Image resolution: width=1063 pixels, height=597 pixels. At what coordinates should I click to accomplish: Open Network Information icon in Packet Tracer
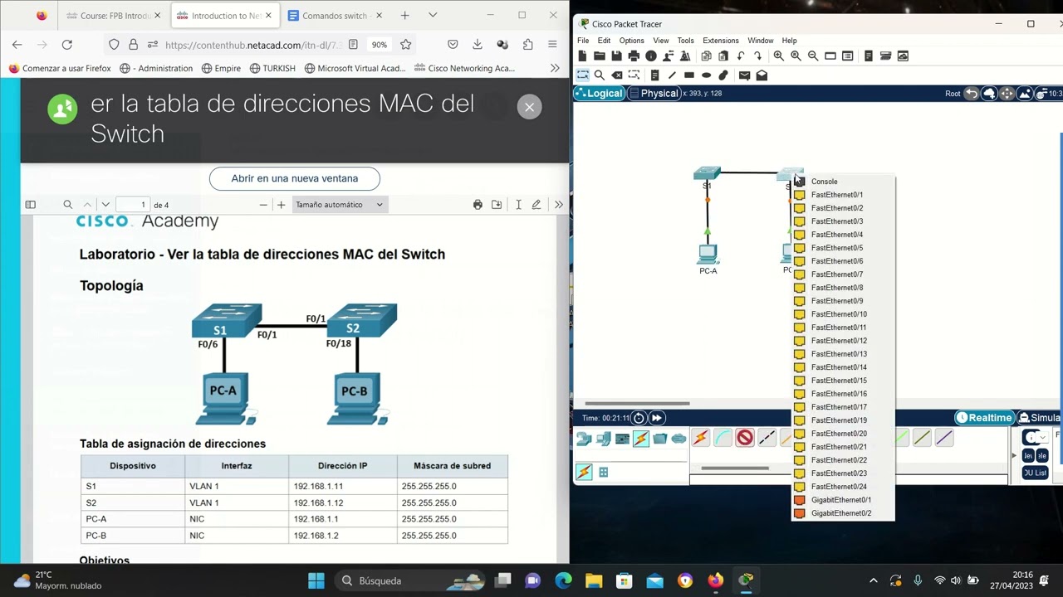[x=651, y=56]
